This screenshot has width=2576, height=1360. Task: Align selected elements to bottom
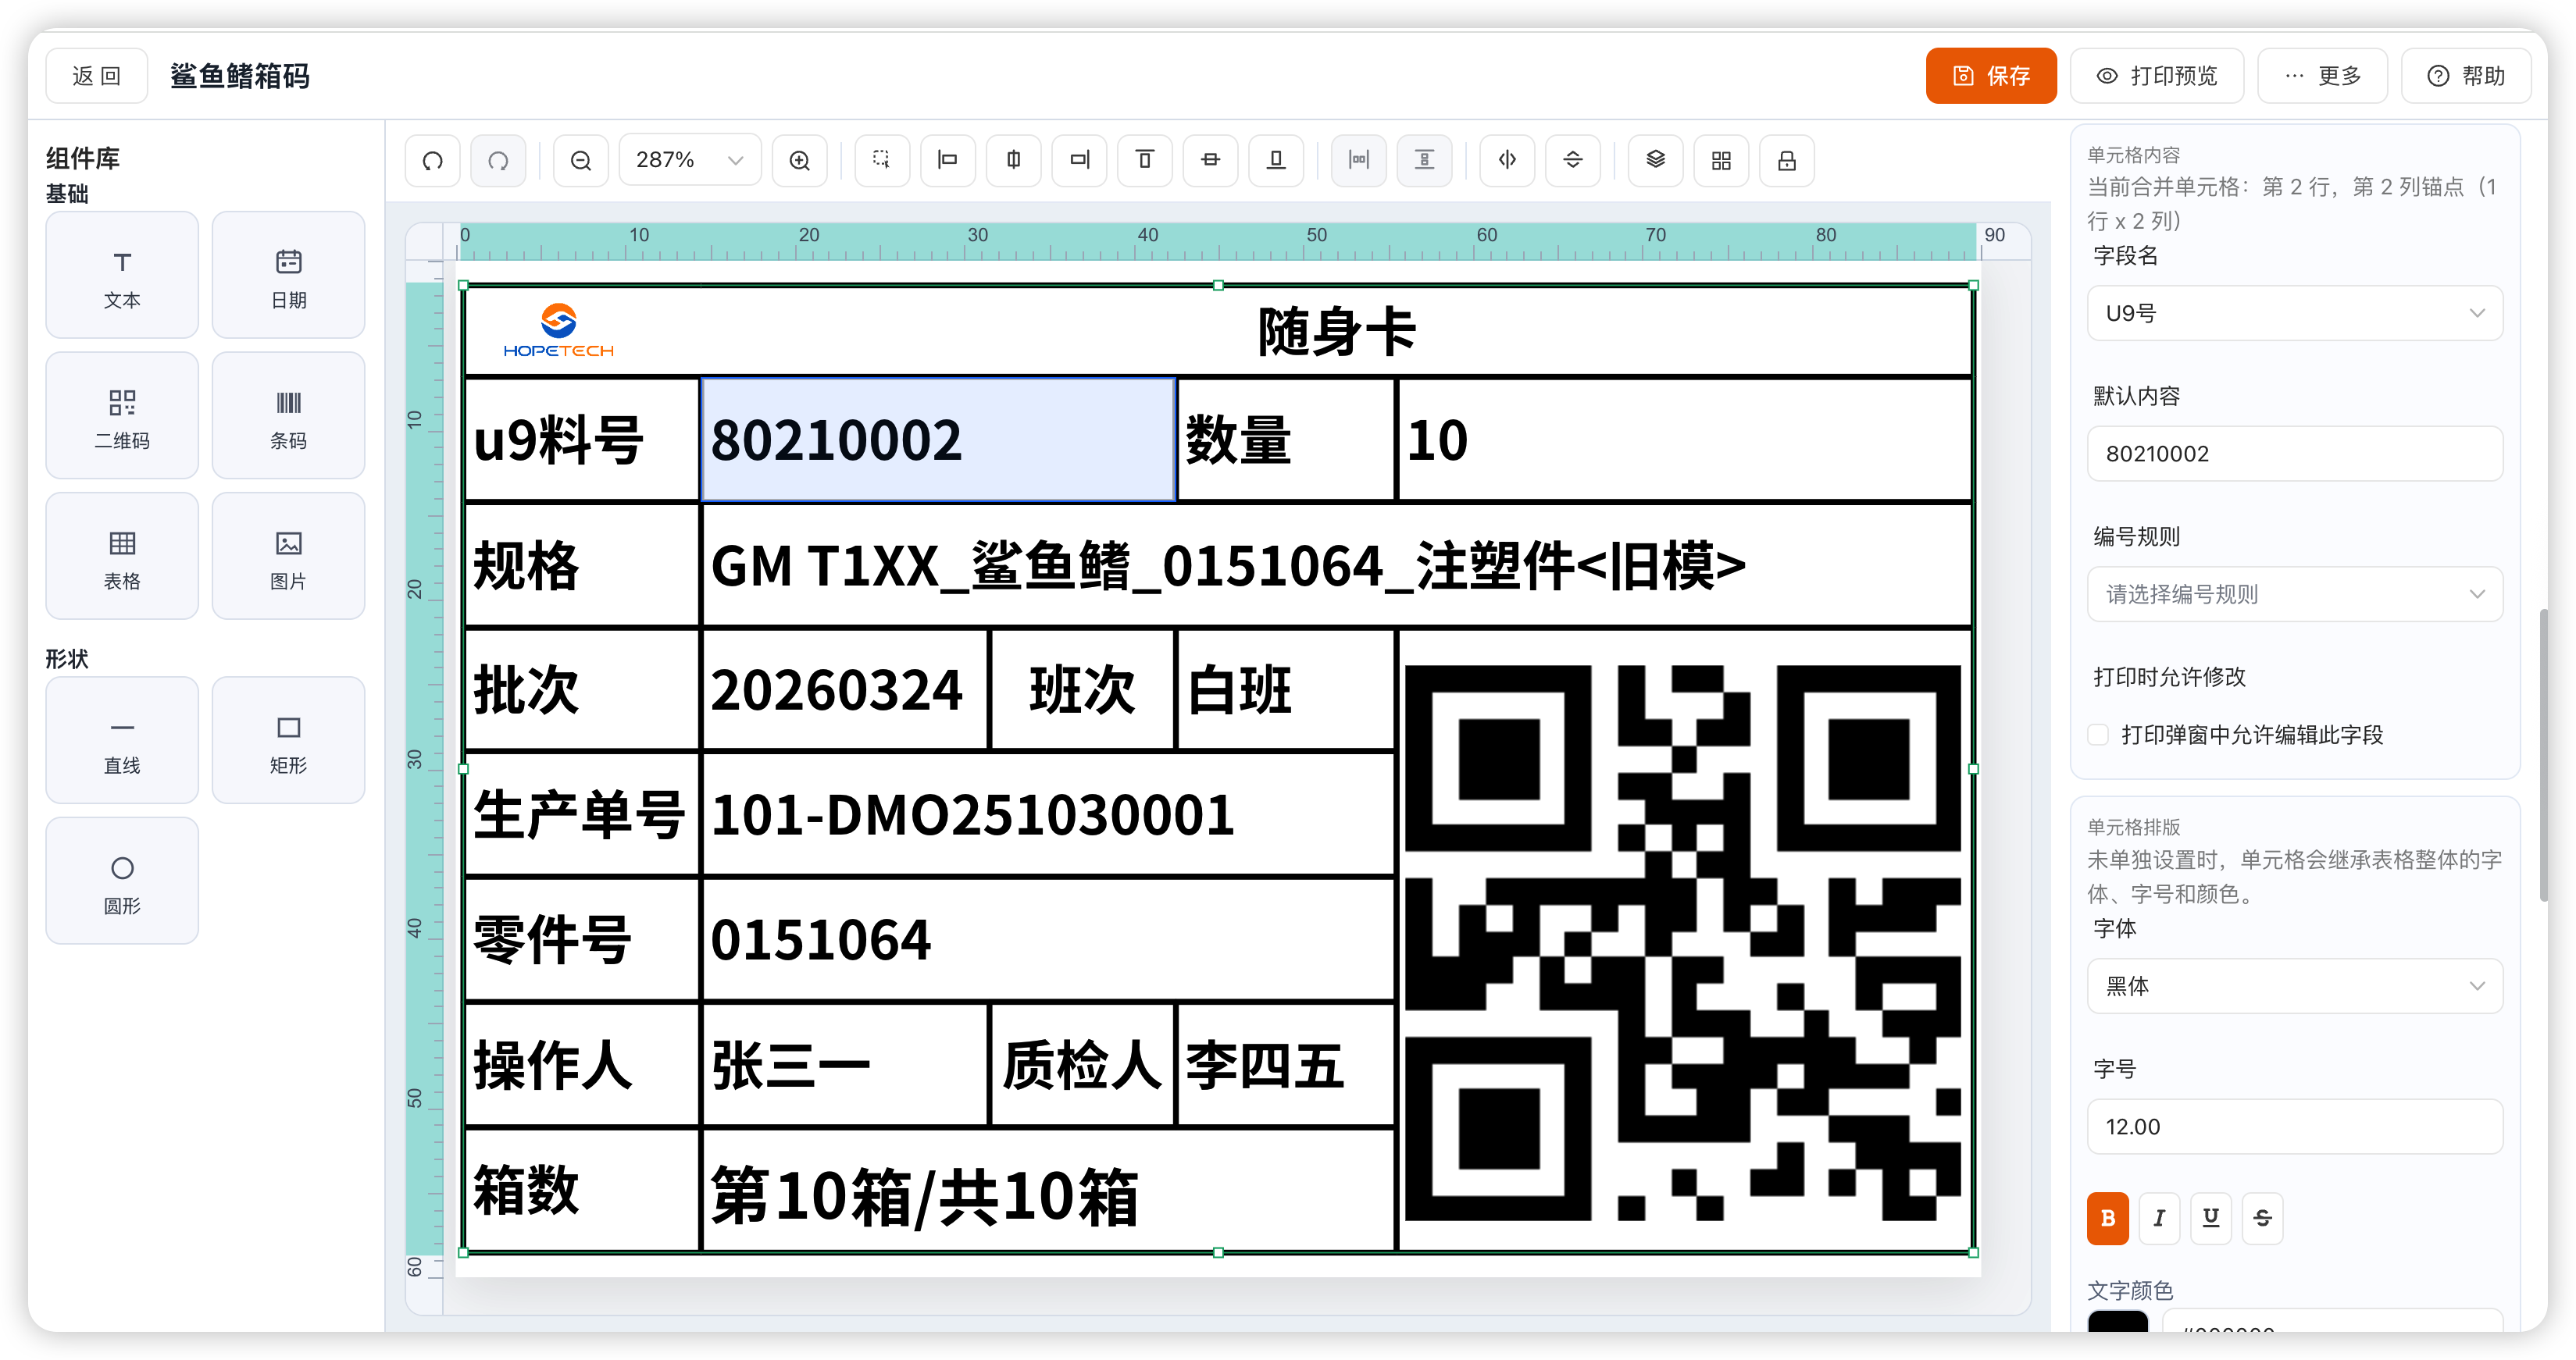(1276, 160)
